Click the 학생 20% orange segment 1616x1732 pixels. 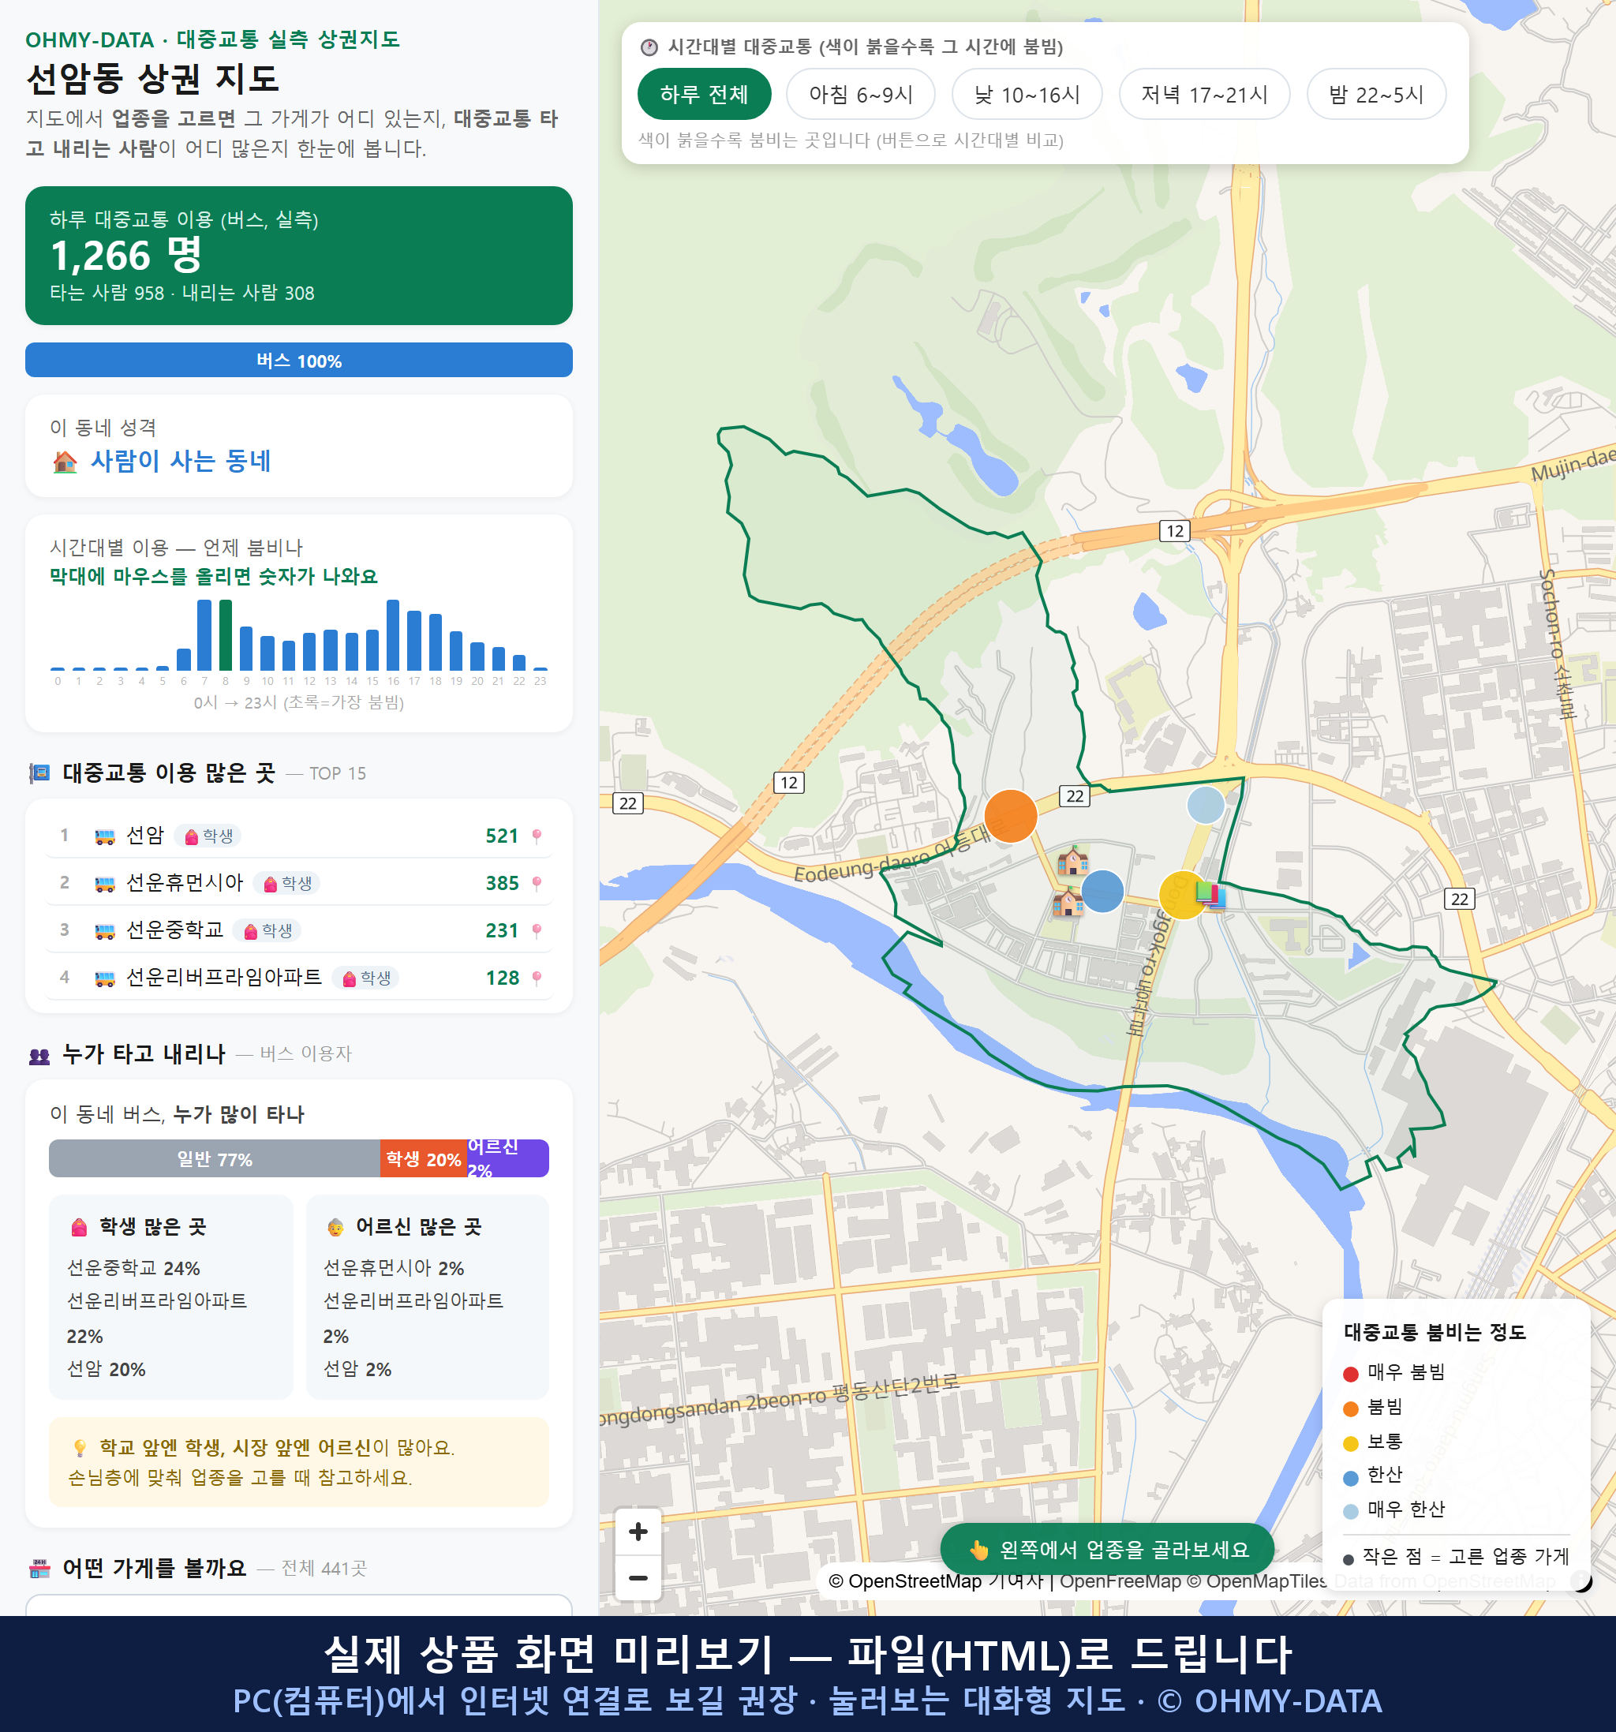pyautogui.click(x=424, y=1158)
